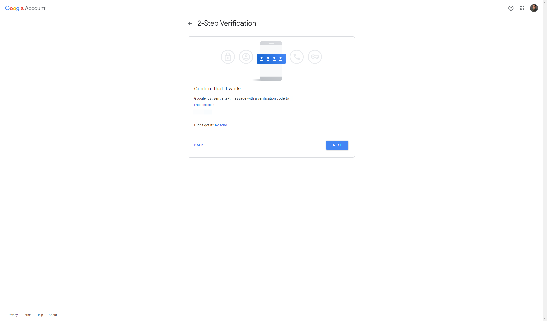
Task: Click the Google Account logo
Action: (25, 8)
